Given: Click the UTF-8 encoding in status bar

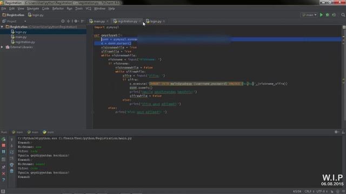Looking at the screenshot, I should tap(322, 191).
